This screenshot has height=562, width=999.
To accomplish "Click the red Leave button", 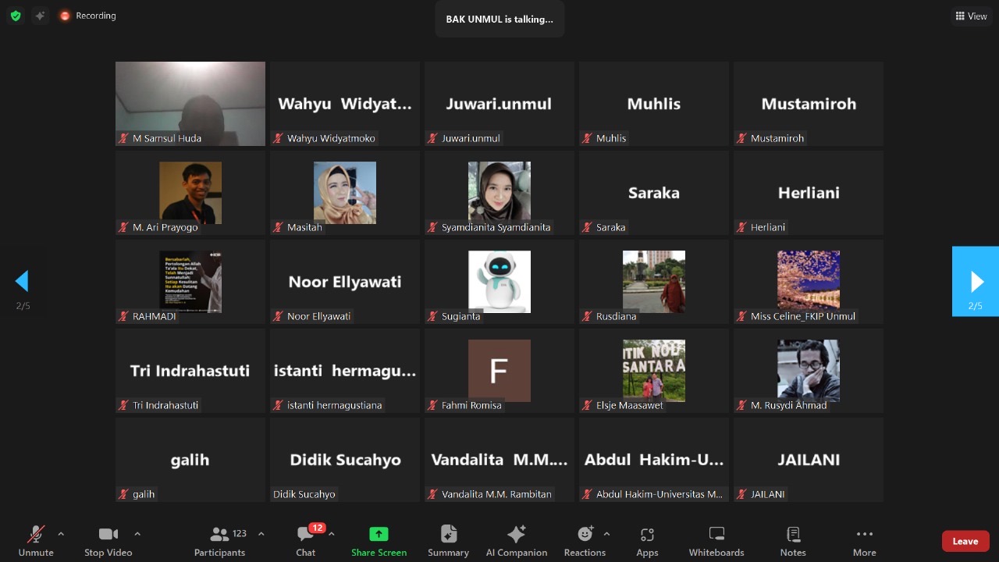I will 965,541.
